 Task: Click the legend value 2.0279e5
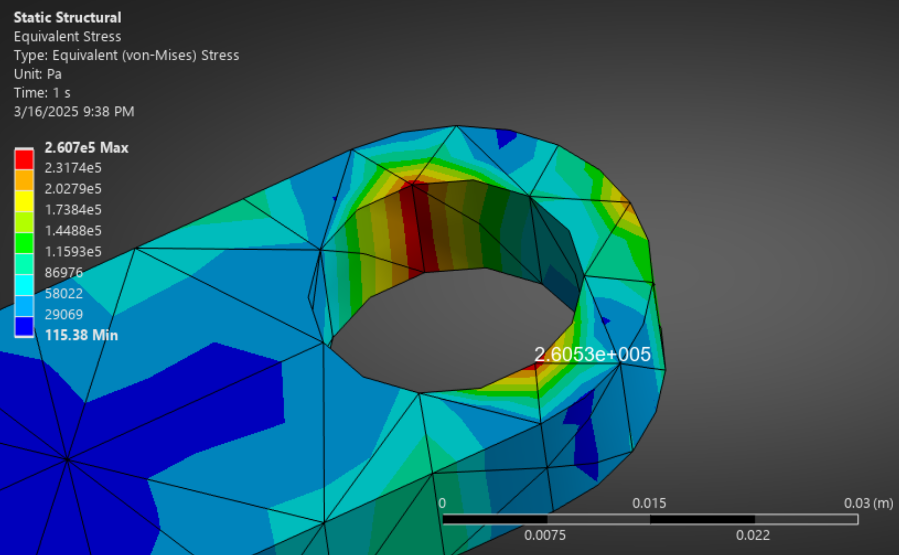73,189
